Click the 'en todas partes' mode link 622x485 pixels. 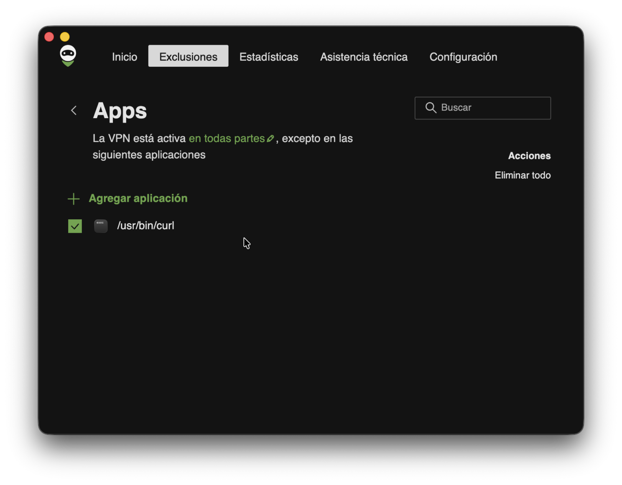227,138
